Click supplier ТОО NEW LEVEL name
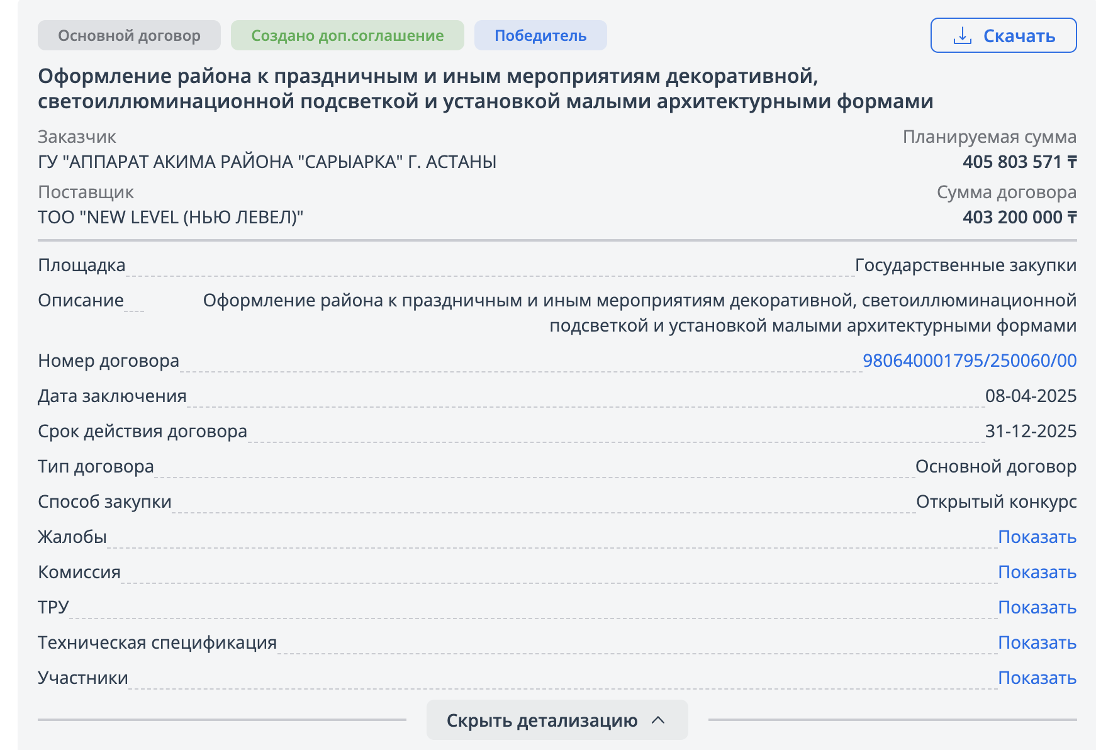The image size is (1096, 750). click(171, 217)
